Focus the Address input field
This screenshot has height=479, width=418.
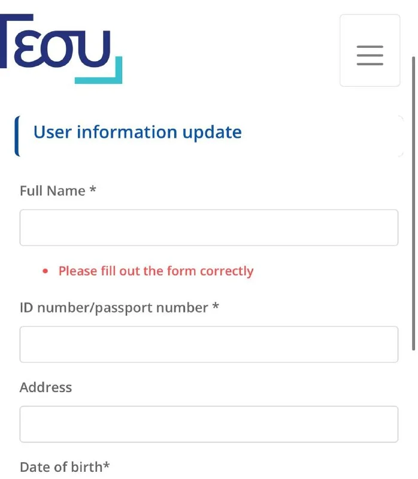(209, 424)
